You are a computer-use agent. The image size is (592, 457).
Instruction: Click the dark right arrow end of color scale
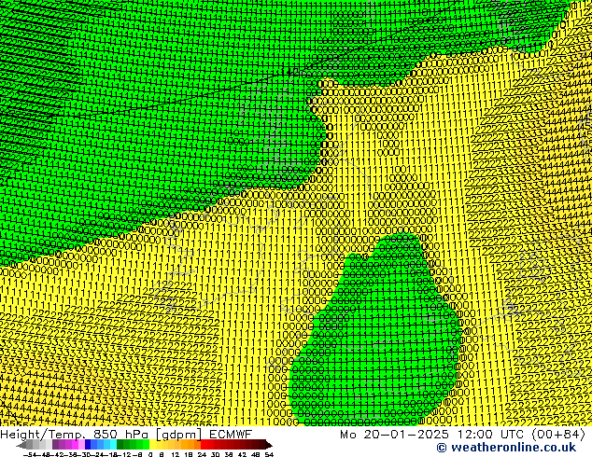click(269, 445)
